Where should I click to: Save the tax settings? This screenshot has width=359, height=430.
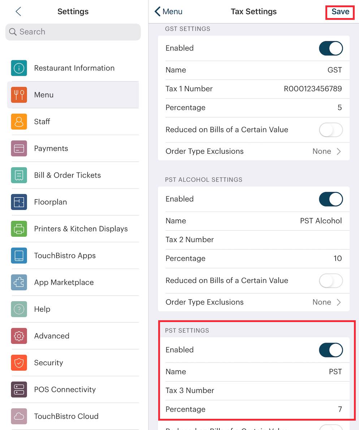[340, 12]
